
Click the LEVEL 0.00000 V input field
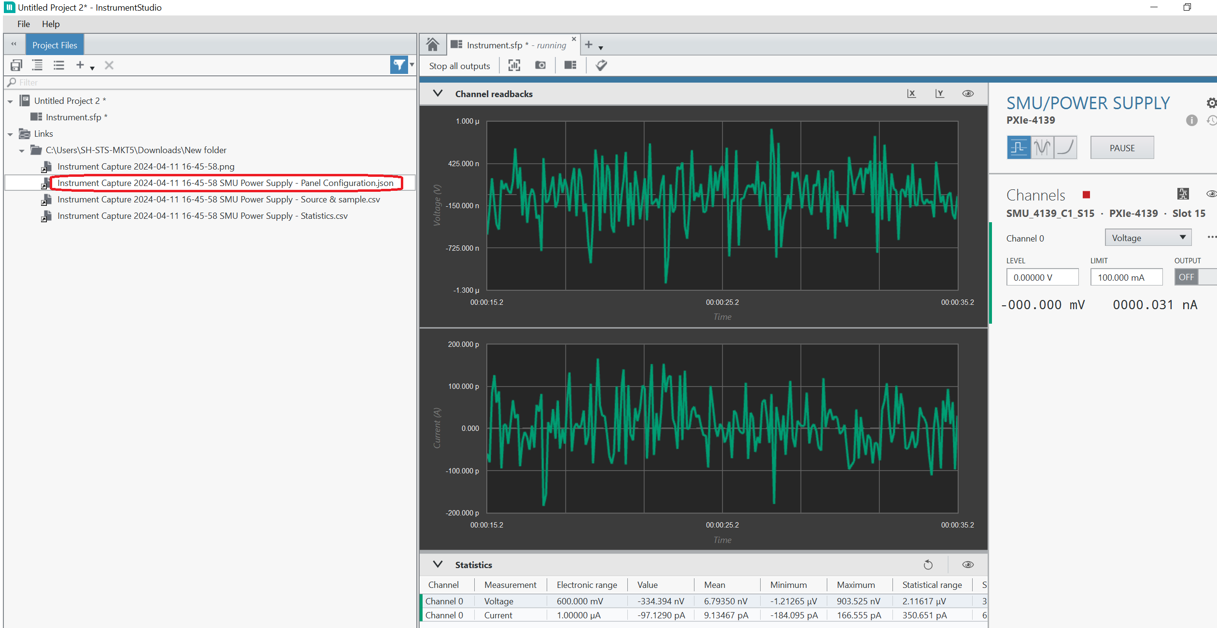click(1042, 277)
